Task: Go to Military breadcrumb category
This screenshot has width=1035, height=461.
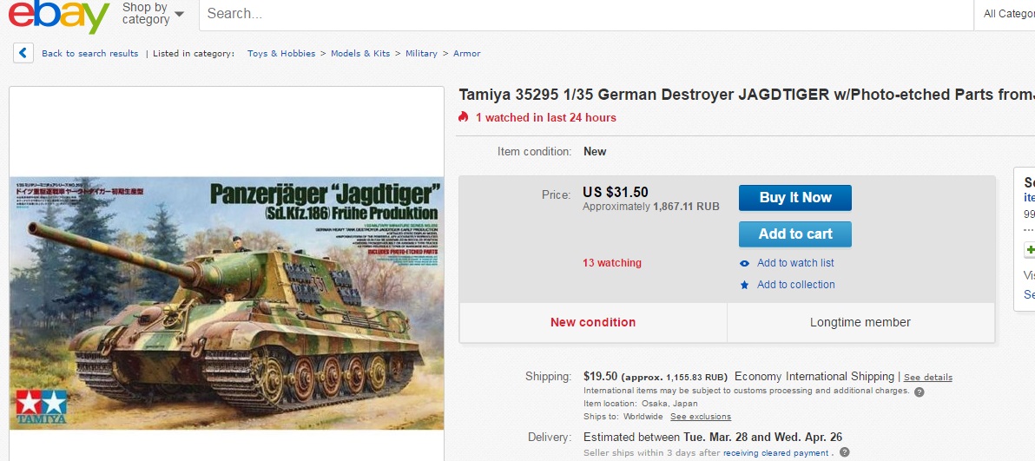Action: pyautogui.click(x=421, y=54)
